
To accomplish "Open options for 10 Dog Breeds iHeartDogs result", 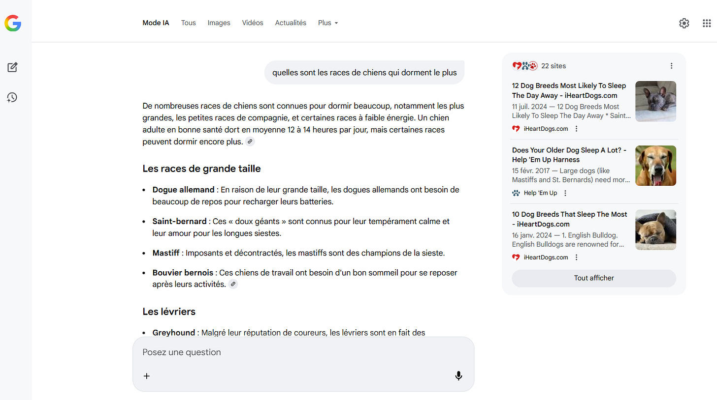I will point(576,257).
